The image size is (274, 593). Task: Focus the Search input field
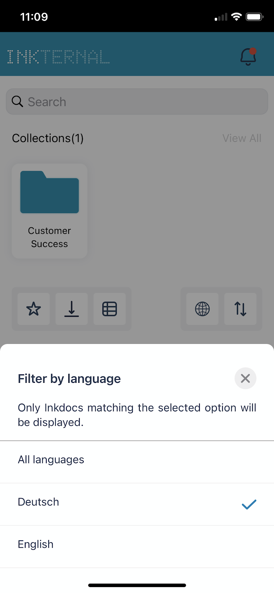click(137, 102)
